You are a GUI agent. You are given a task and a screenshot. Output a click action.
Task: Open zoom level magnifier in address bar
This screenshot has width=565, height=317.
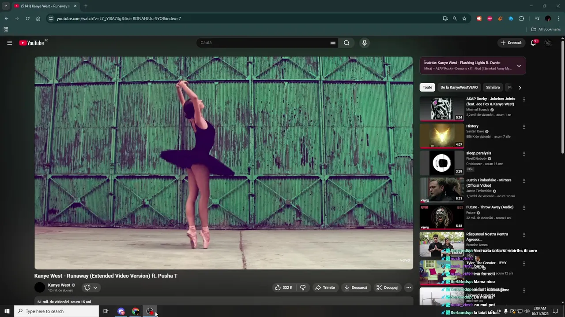[455, 18]
